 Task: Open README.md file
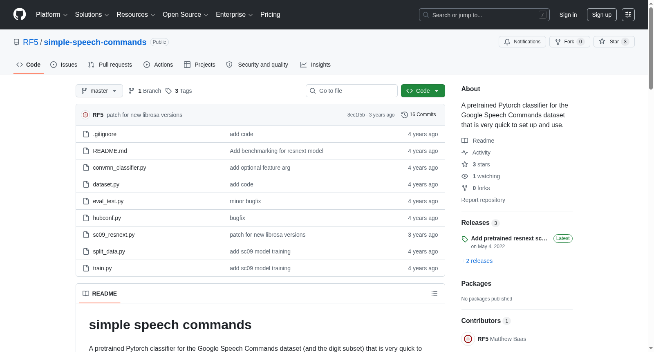110,151
